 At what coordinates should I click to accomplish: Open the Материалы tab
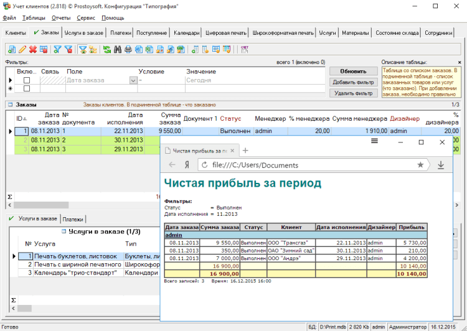click(x=355, y=33)
